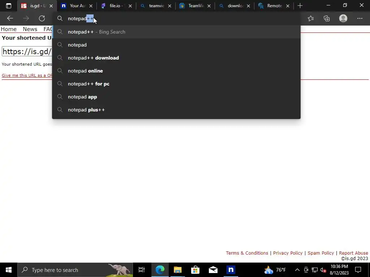Click 'Give me this URL as a QR' link
Viewport: 370px width, 277px height.
pos(27,75)
